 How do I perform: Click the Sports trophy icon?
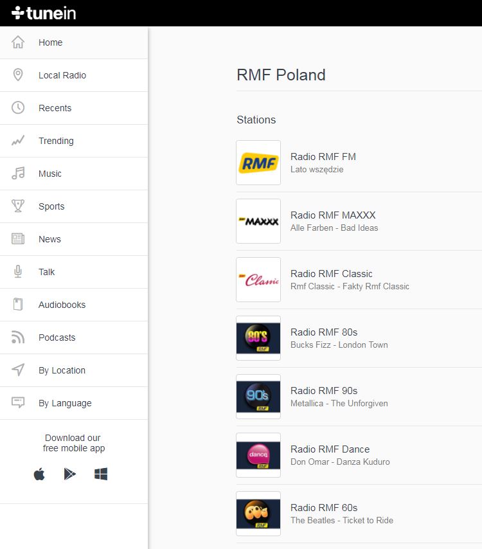point(18,206)
